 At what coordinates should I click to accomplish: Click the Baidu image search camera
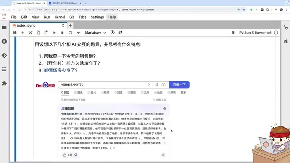coord(164,85)
